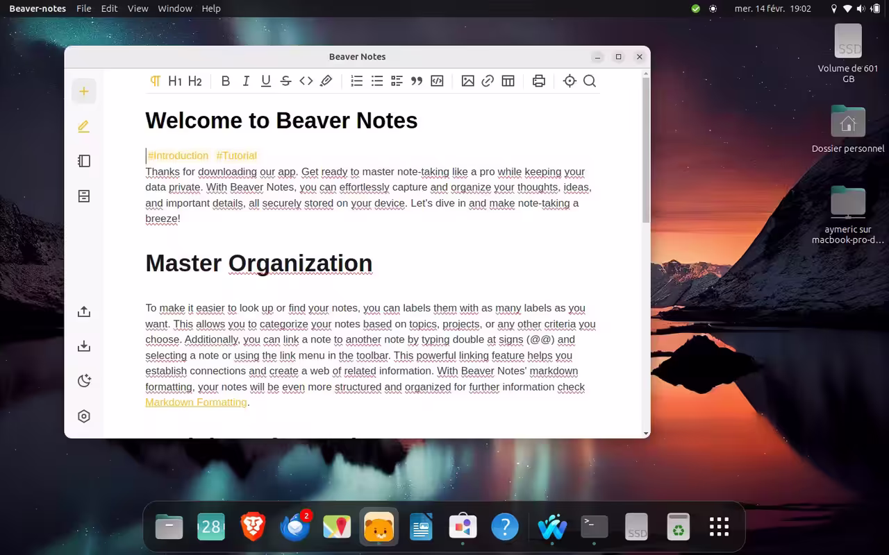
Task: Open the settings hexagon icon
Action: [84, 416]
